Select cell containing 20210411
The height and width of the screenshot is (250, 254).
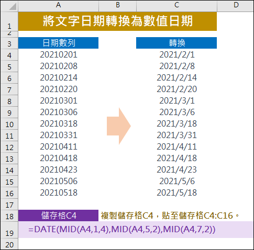coord(58,147)
